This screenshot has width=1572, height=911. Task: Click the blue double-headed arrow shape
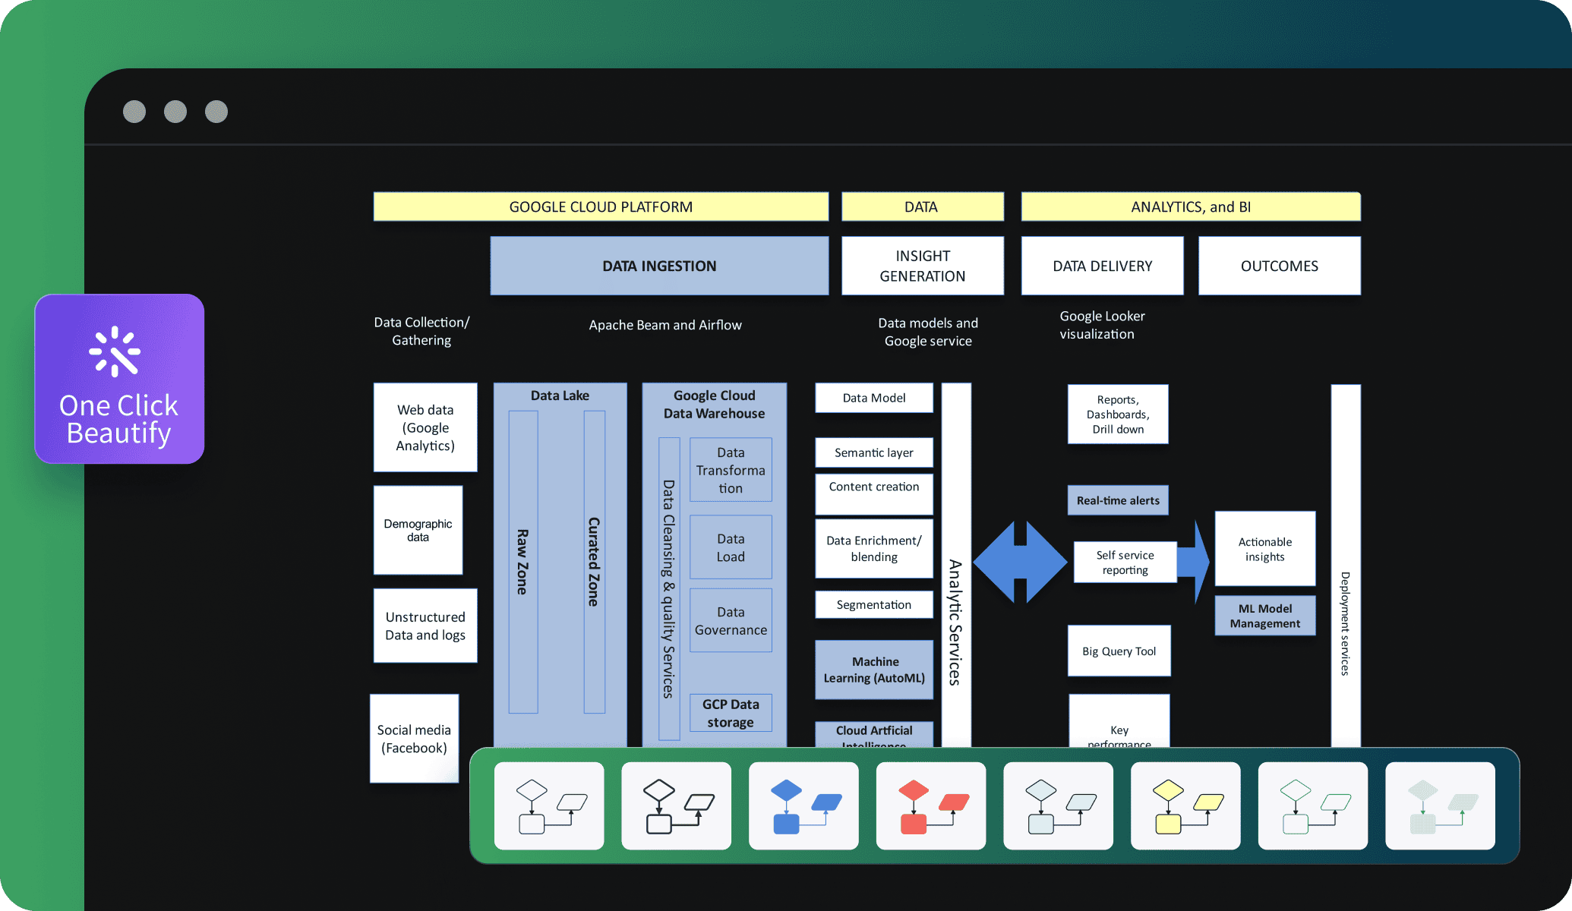1020,562
